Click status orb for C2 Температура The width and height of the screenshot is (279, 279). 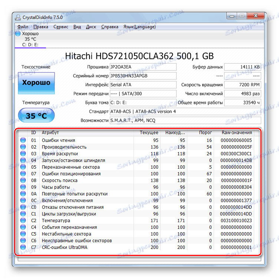click(23, 220)
